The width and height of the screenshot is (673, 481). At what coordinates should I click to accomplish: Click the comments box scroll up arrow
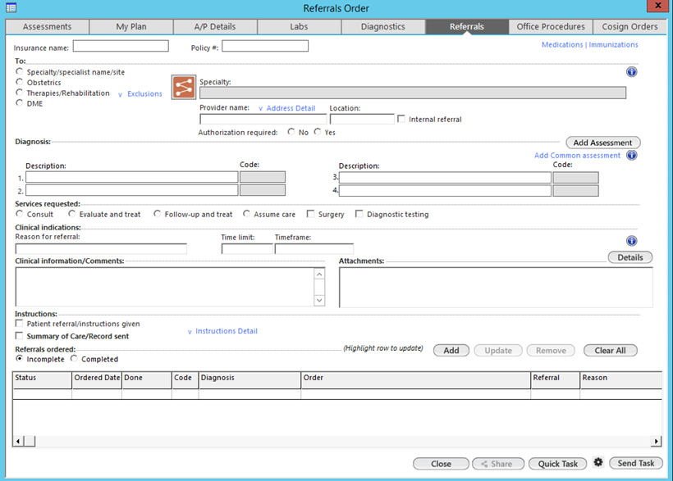[x=319, y=274]
